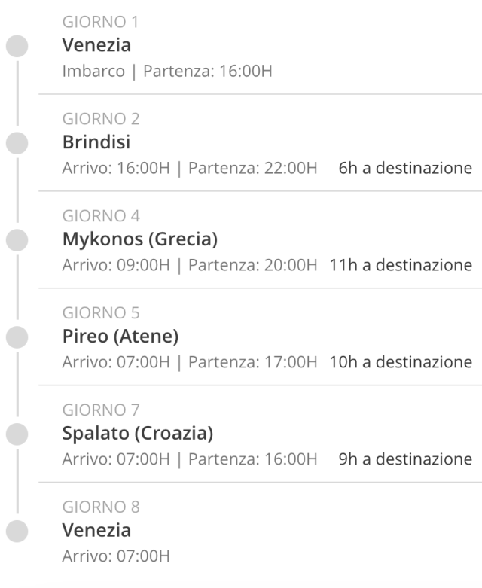Click the Spalato timeline marker circle
Screen dimensions: 482x588
[x=17, y=434]
